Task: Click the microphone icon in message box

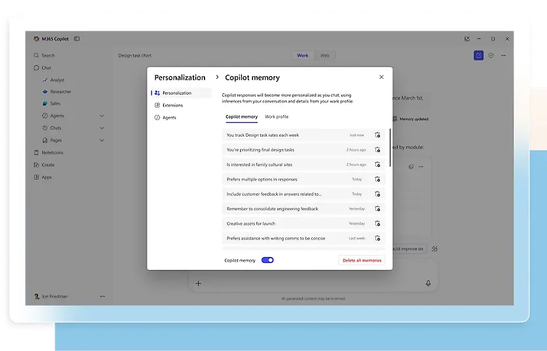Action: pyautogui.click(x=428, y=283)
